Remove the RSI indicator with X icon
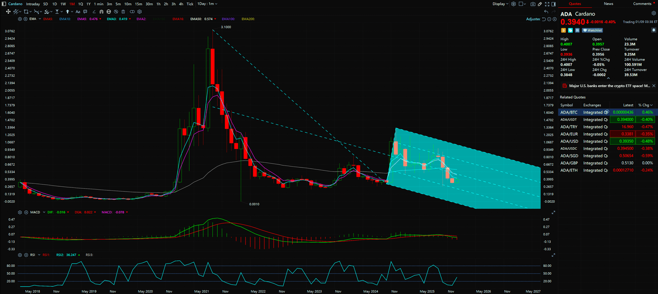 tap(26, 255)
